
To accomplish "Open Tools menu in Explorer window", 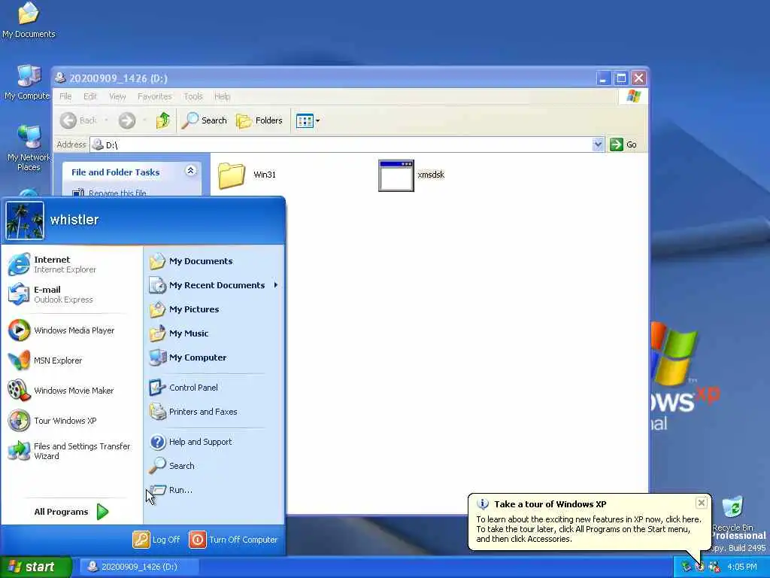I will coord(193,96).
